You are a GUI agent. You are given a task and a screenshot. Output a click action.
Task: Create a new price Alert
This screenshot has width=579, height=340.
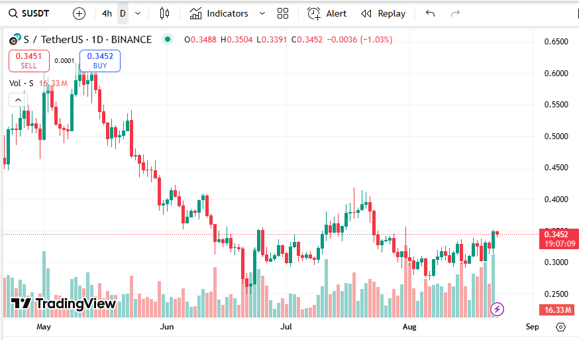327,13
